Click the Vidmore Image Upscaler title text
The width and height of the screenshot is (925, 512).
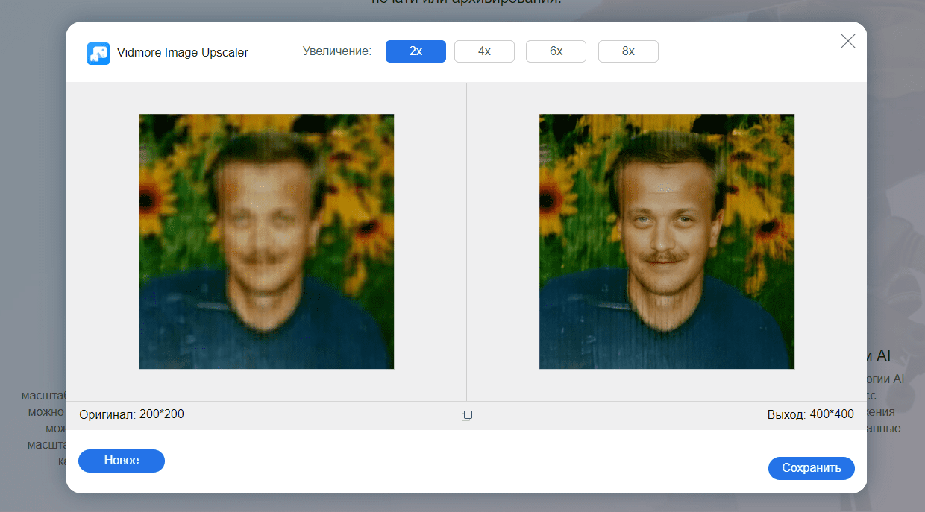[183, 53]
